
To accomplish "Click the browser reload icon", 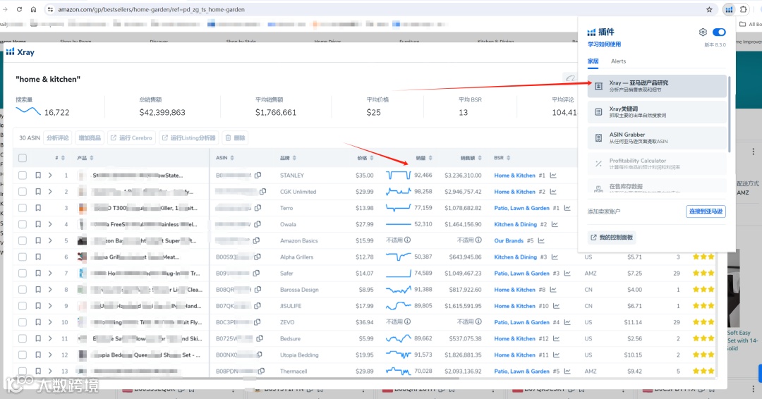I will (19, 9).
